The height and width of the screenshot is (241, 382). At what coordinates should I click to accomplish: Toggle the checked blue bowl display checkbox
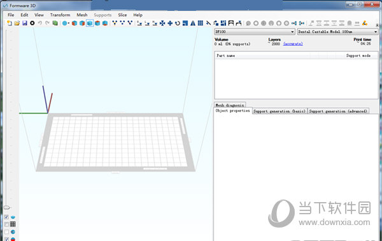(6, 217)
